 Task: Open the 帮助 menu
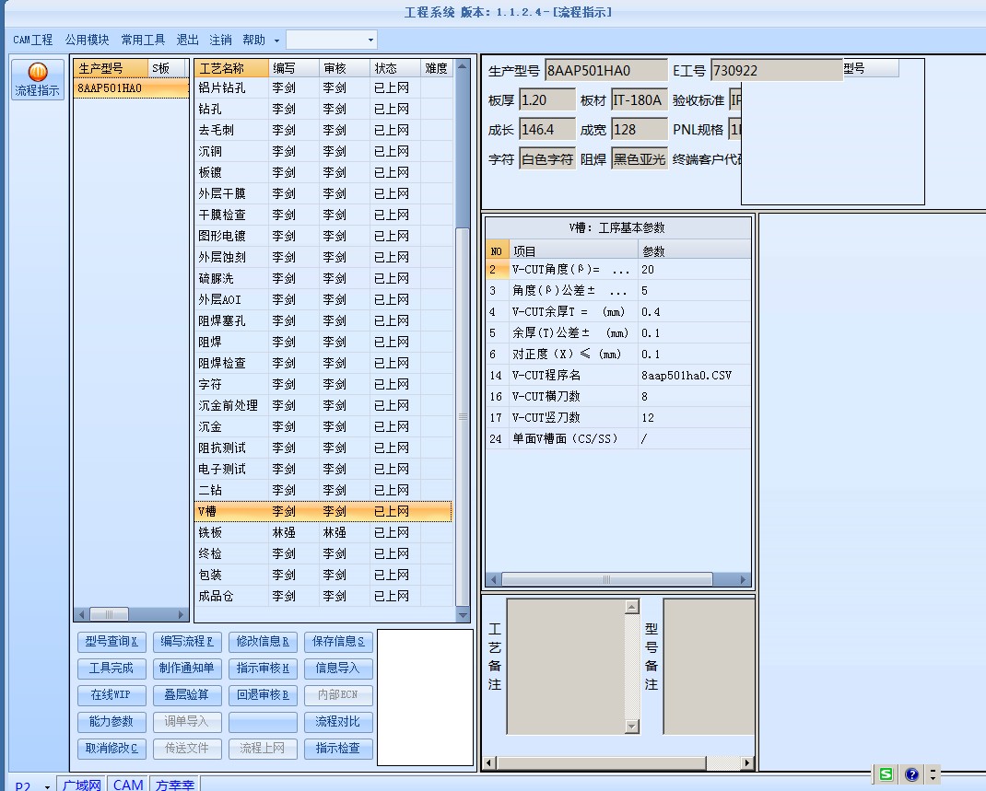click(x=253, y=41)
